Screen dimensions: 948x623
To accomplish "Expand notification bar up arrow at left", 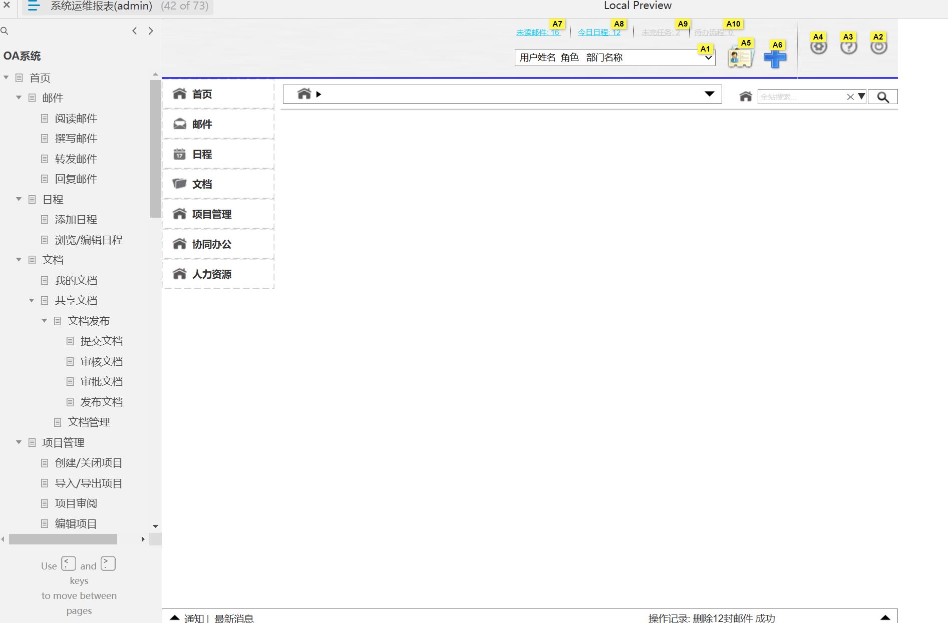I will click(174, 617).
